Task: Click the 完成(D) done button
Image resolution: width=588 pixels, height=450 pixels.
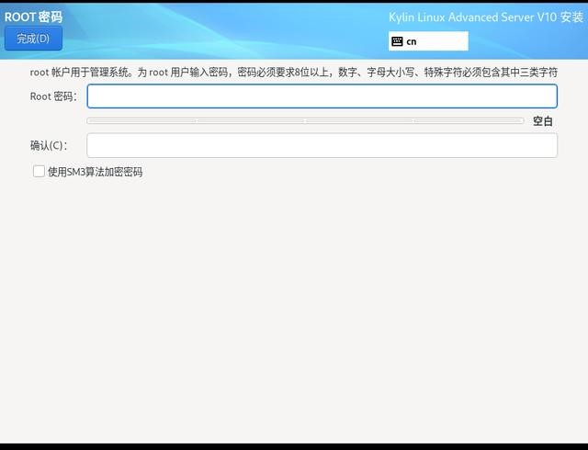Action: [33, 39]
